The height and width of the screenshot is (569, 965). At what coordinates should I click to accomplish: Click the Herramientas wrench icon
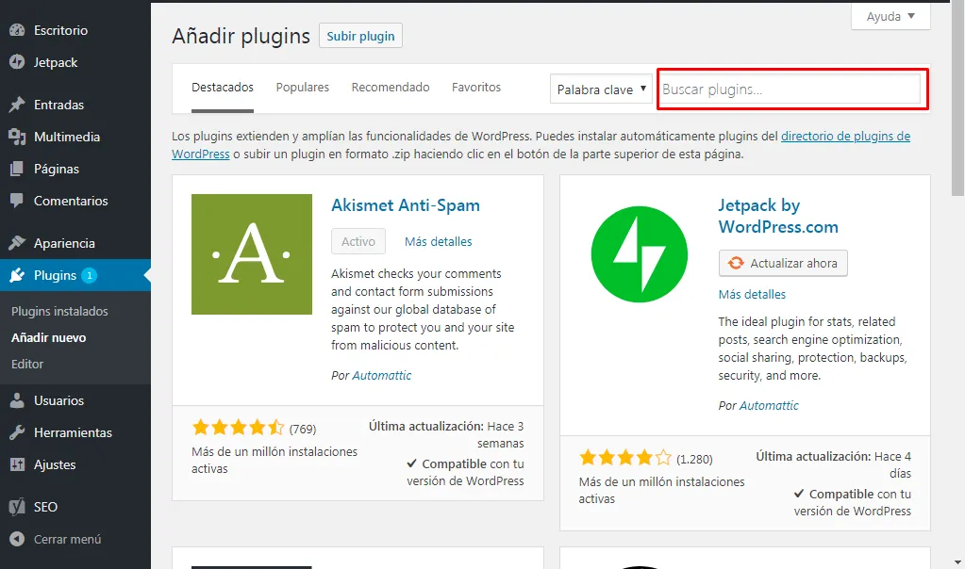[x=17, y=432]
